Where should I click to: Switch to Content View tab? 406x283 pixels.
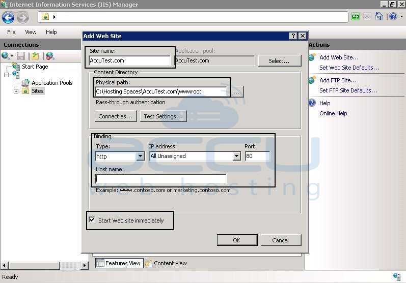(166, 263)
